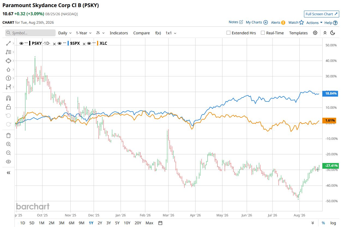Enable the Extended Hrs checkbox
343x227 pixels.
tap(228, 33)
